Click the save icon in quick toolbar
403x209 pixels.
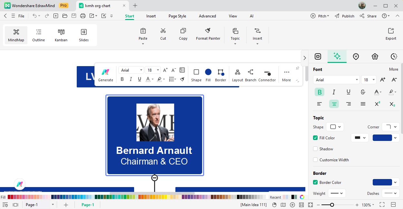tap(74, 16)
